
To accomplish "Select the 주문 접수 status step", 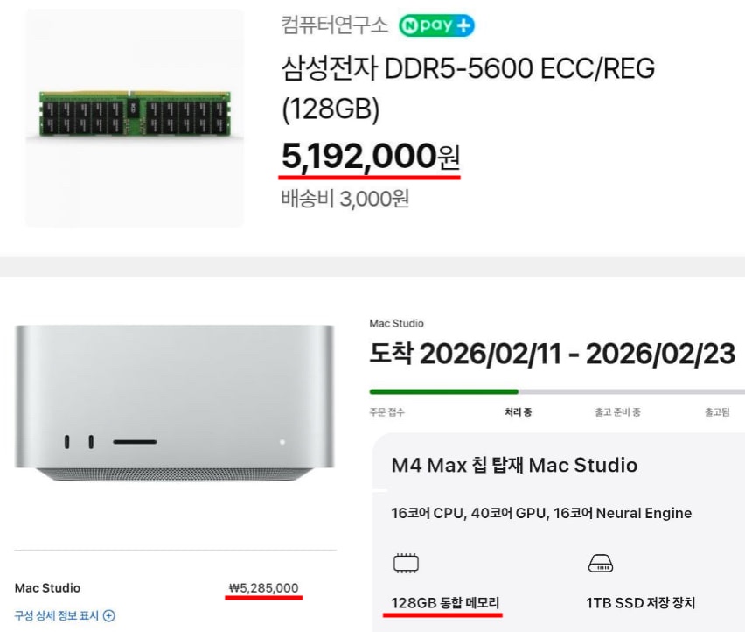I will pos(386,412).
